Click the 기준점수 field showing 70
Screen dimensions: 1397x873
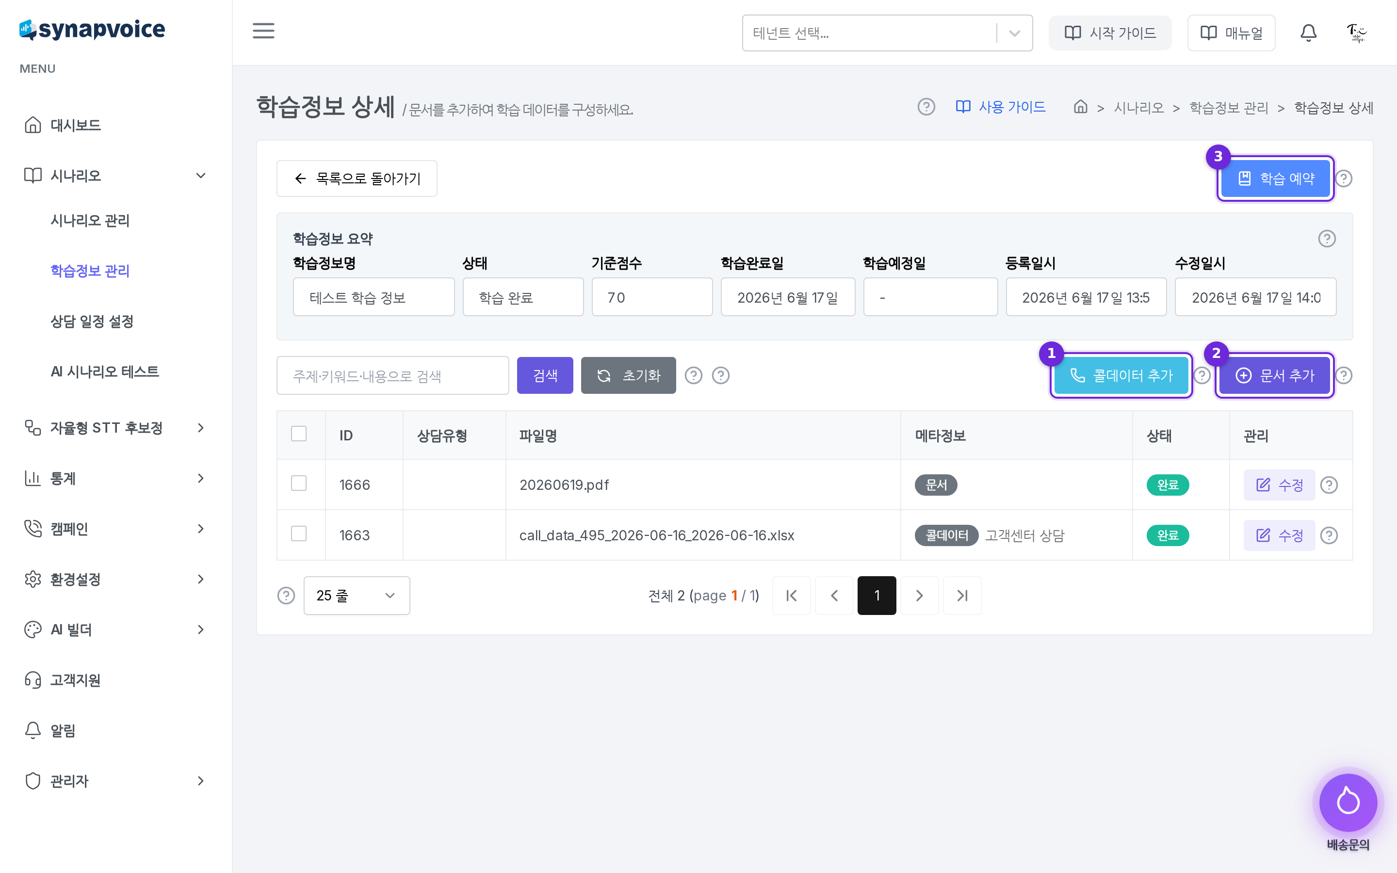coord(652,297)
